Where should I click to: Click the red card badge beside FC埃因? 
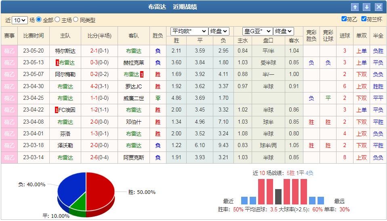57,110
